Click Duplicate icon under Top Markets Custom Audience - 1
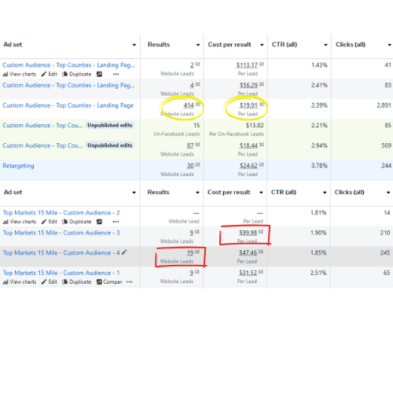Screen dimensions: 393x393 pos(65,282)
